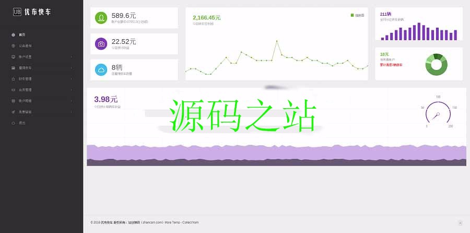The height and width of the screenshot is (233, 470).
Task: Click the 10元 green value
Action: [384, 54]
